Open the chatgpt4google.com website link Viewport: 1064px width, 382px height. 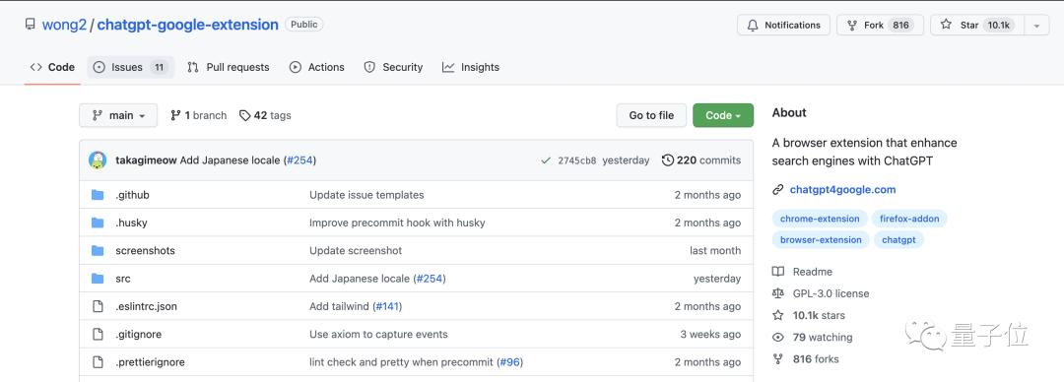pos(842,189)
